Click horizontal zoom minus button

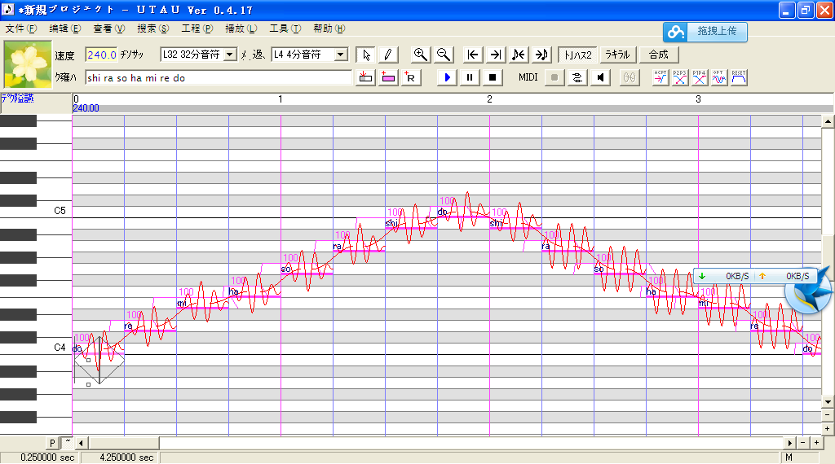click(803, 443)
